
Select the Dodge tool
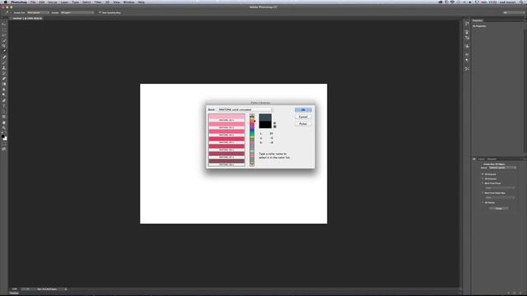point(4,95)
